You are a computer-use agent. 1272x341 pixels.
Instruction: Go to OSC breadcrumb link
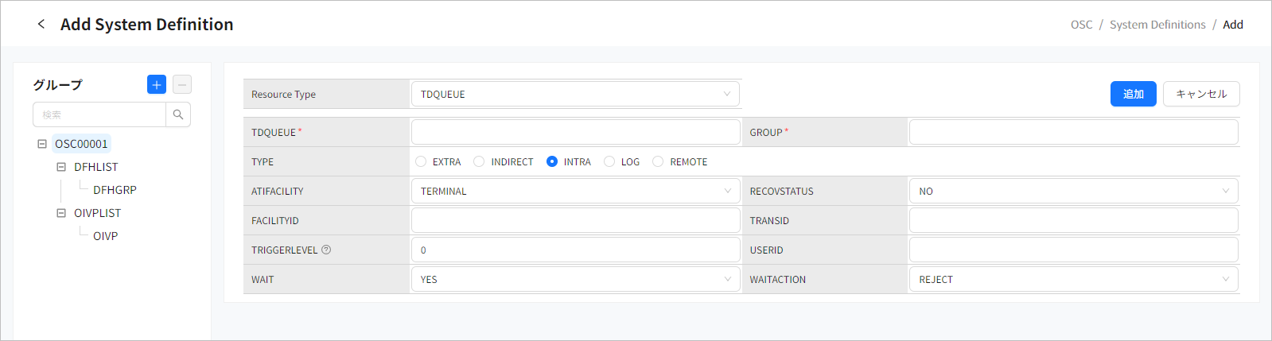tap(1081, 25)
